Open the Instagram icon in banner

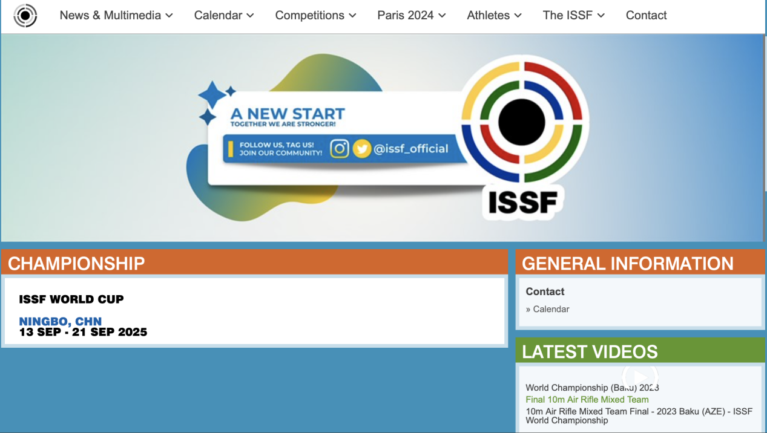coord(340,149)
